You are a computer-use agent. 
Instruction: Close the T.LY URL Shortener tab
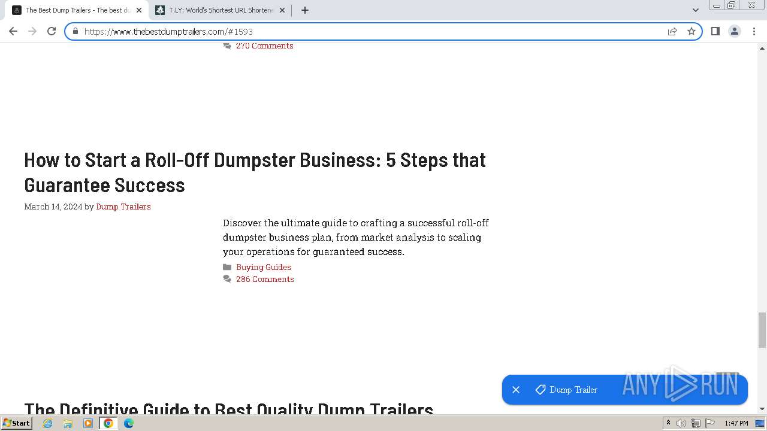tap(282, 10)
